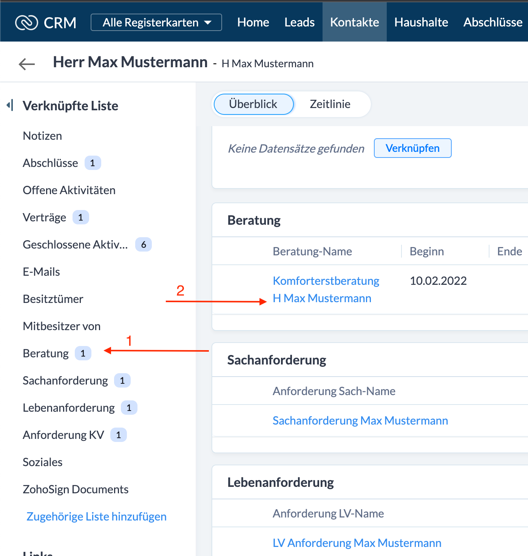Click the Verknüpfen button
This screenshot has height=556, width=528.
(412, 148)
